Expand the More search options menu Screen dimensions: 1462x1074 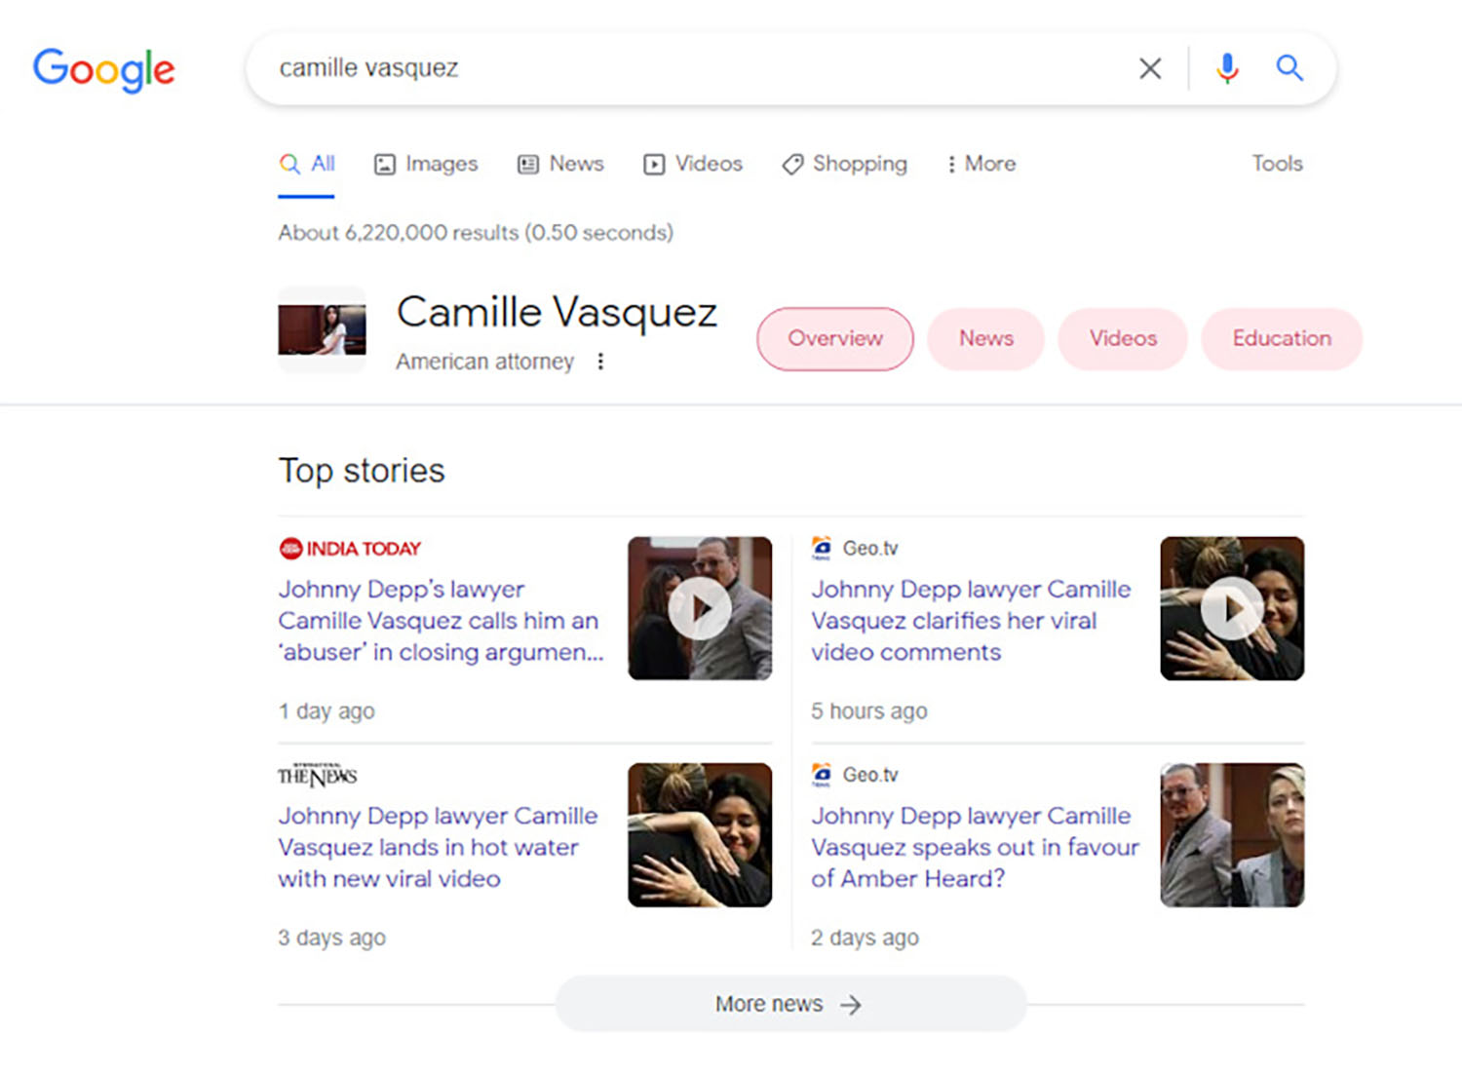click(x=981, y=164)
